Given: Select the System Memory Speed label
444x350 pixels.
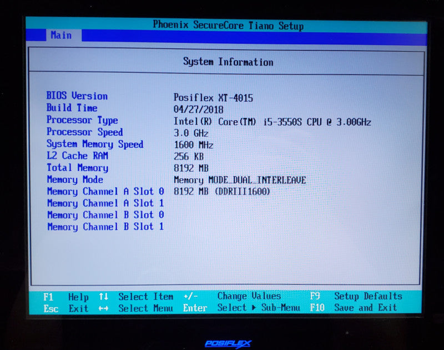Looking at the screenshot, I should point(95,144).
